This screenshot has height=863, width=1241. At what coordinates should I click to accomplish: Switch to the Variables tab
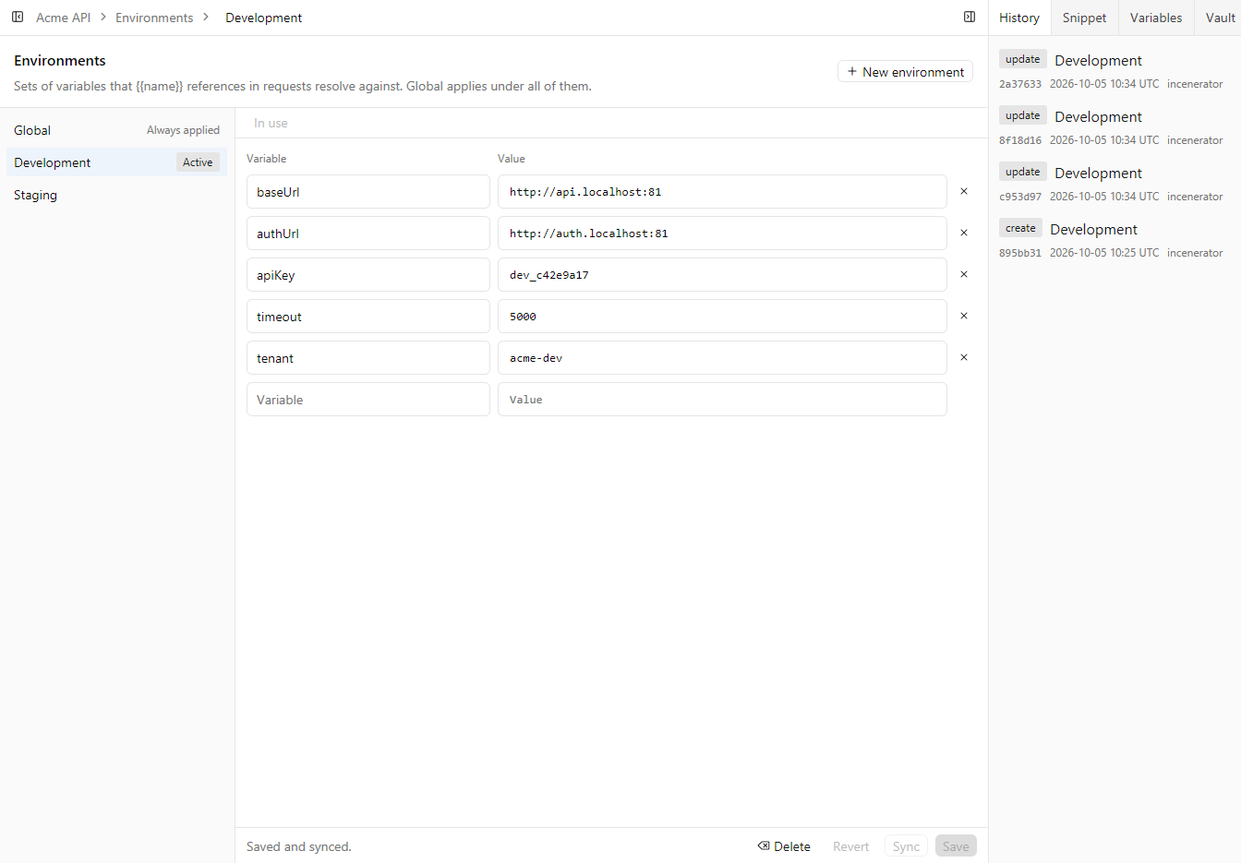(x=1156, y=18)
